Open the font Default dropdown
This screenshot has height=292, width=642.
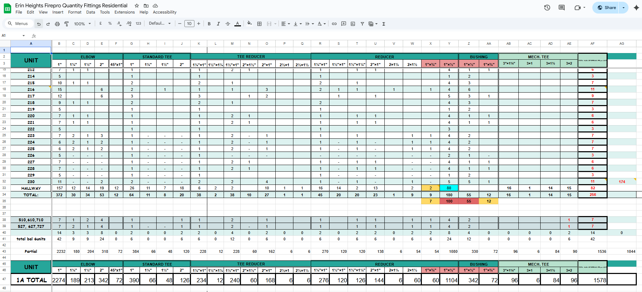coord(160,24)
